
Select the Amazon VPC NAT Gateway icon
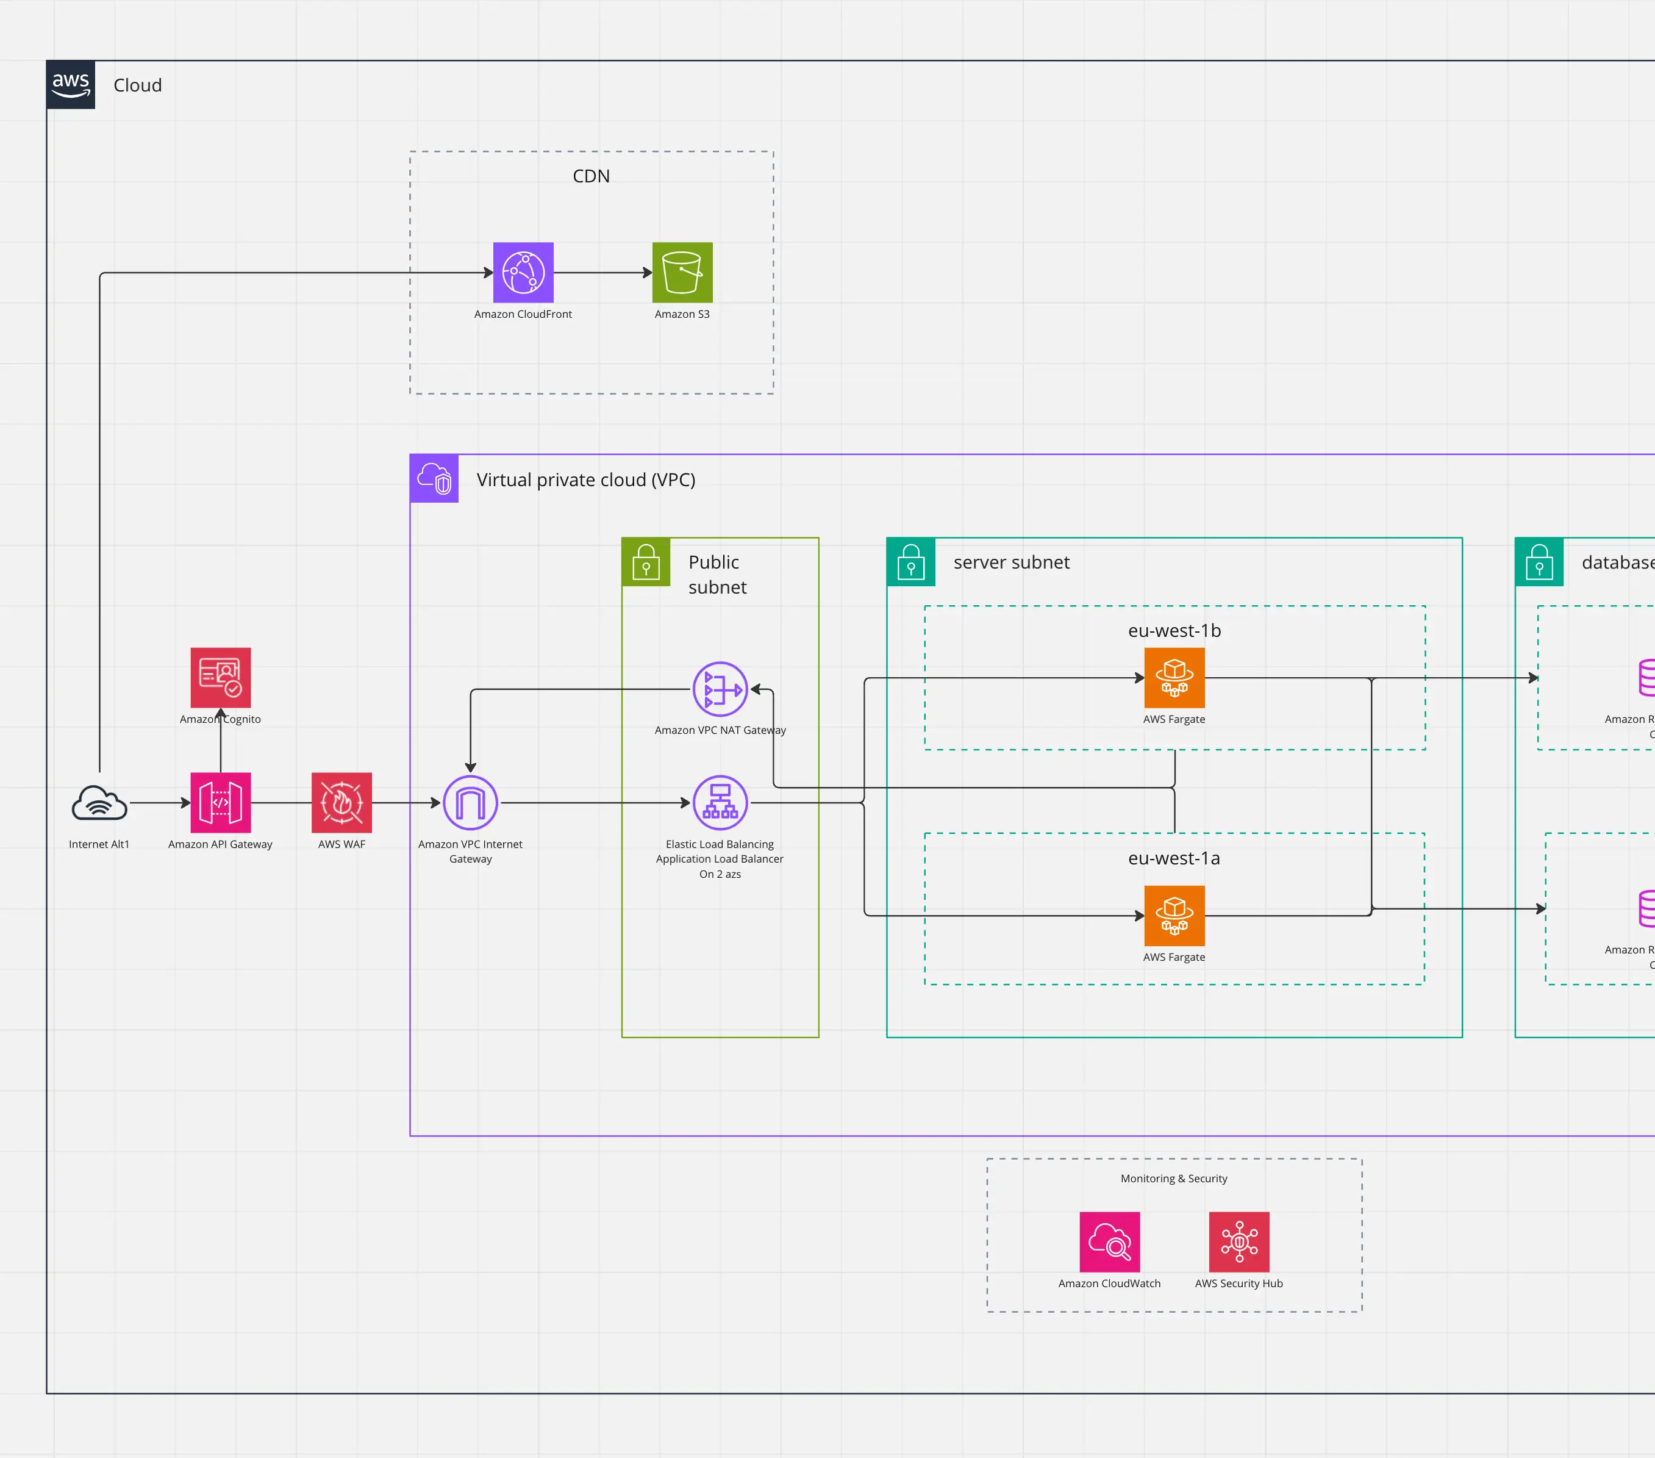click(x=720, y=689)
